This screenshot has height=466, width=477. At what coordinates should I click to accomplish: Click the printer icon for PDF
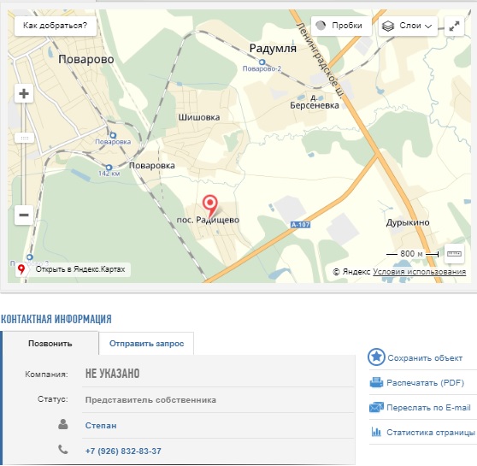pos(376,382)
